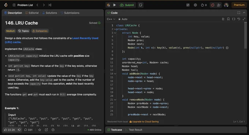Open the profile avatar menu
Image resolution: width=249 pixels, height=135 pixels.
[226, 5]
